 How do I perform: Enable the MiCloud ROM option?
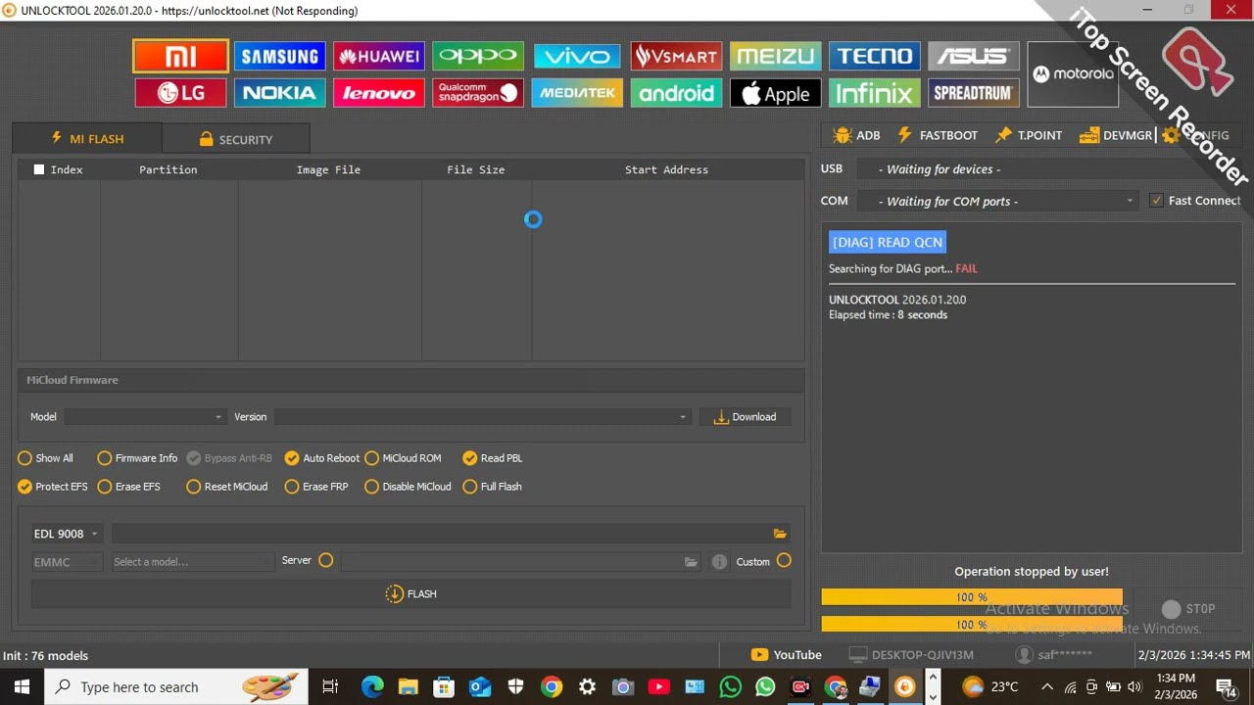403,458
